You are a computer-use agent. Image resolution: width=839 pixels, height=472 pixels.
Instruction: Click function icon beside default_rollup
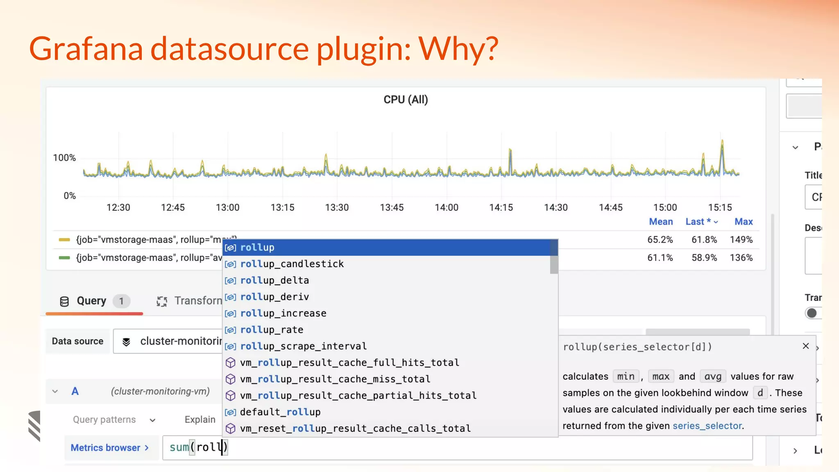tap(231, 412)
